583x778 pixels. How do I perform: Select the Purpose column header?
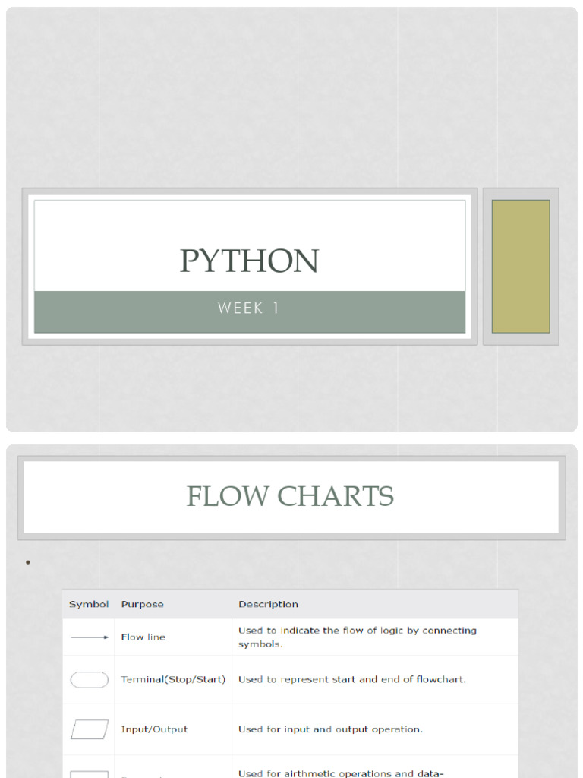tap(142, 605)
